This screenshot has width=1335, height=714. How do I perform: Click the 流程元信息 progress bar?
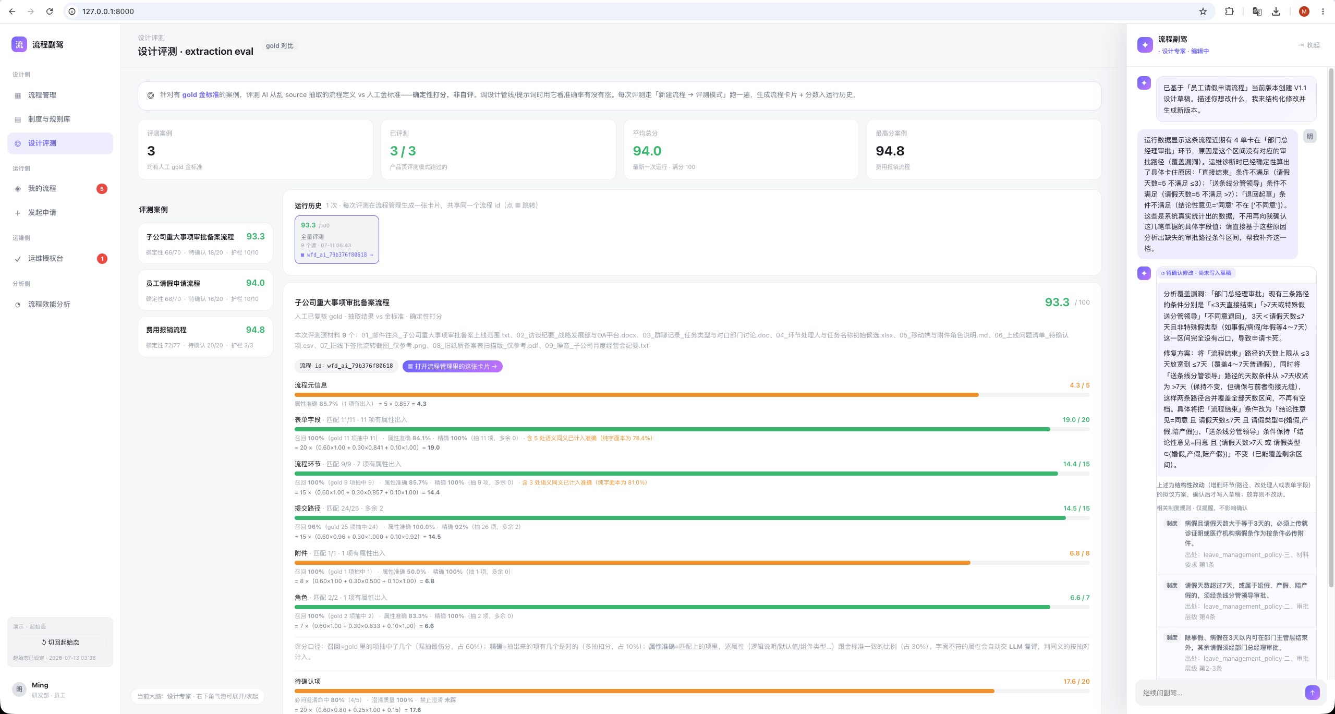coord(692,395)
